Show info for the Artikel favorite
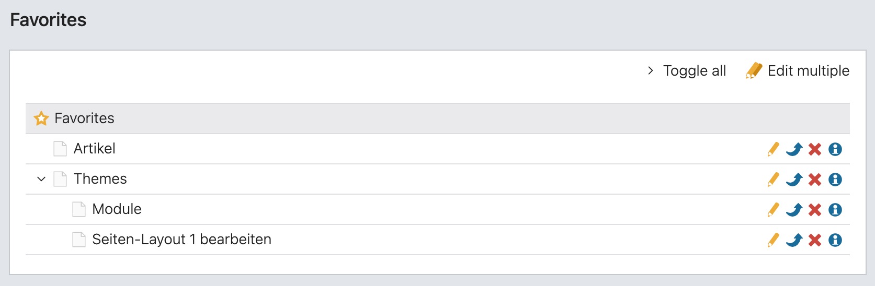875x286 pixels. tap(835, 149)
